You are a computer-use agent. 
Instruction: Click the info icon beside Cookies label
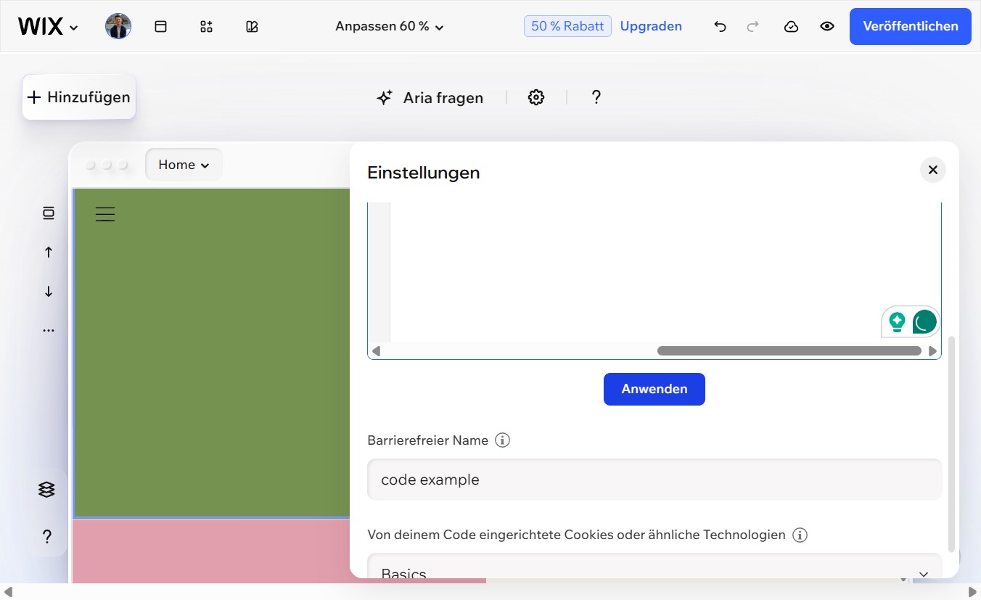pyautogui.click(x=800, y=535)
